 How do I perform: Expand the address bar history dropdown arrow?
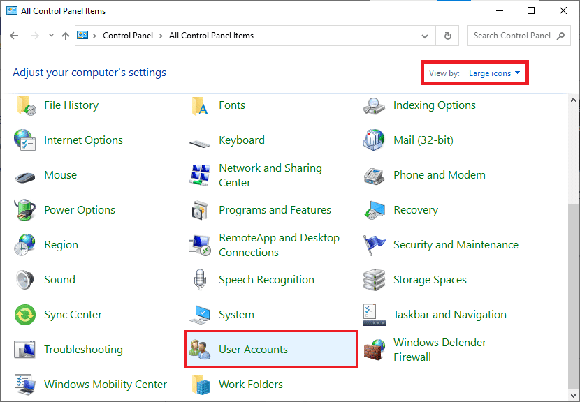pos(425,36)
